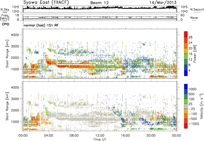Click the "18" frequency axis tick label
This screenshot has width=204, height=141.
pyautogui.click(x=17, y=15)
